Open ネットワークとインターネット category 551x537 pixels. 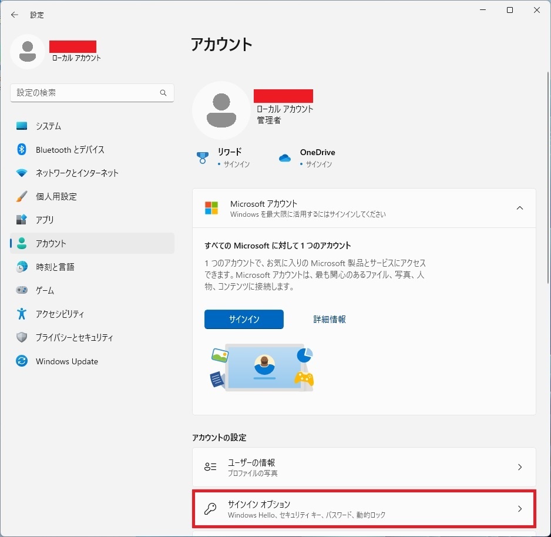pyautogui.click(x=92, y=173)
